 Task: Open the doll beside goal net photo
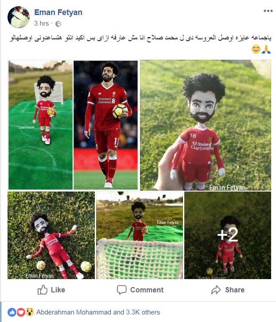73,125
